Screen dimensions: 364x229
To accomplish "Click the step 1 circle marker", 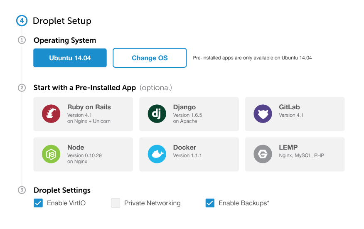I will pos(22,40).
